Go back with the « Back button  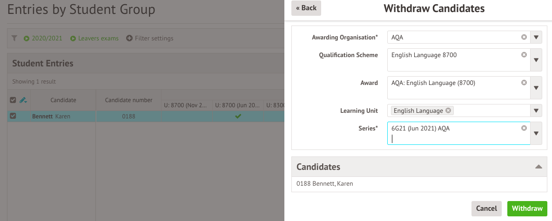coord(306,8)
